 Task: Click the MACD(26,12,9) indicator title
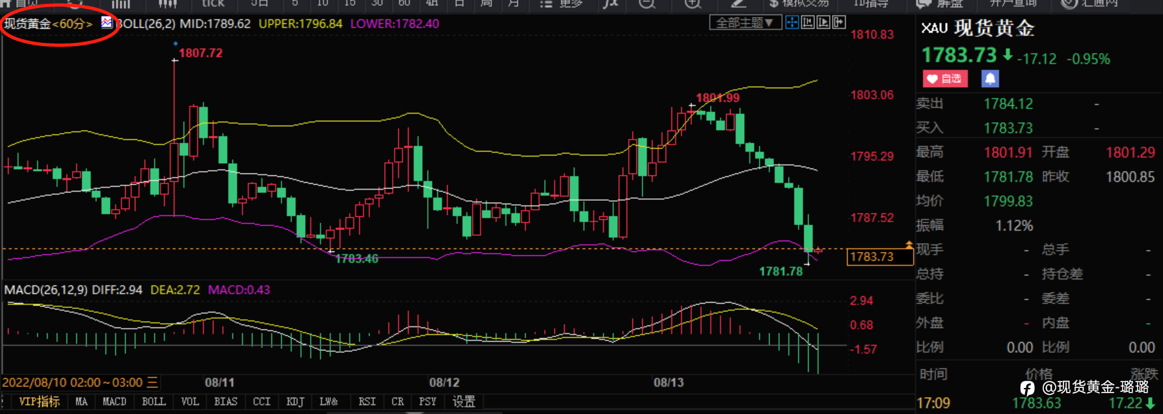pyautogui.click(x=46, y=290)
